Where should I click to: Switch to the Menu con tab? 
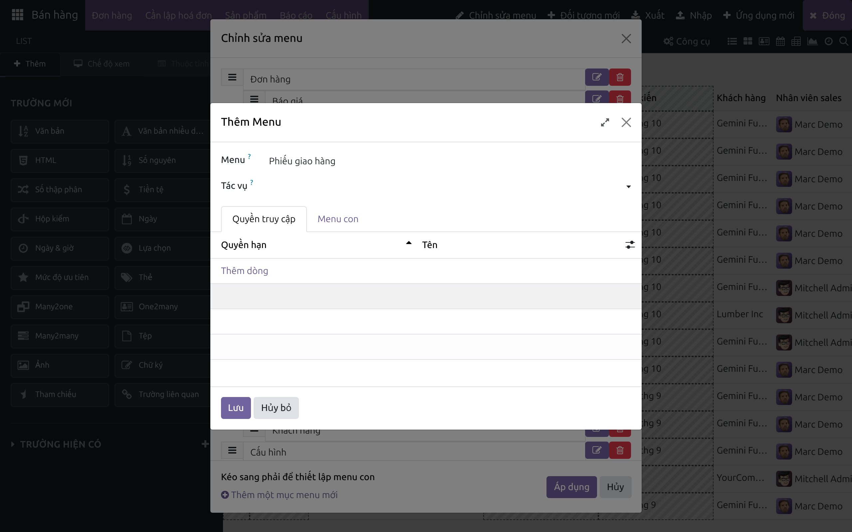pyautogui.click(x=337, y=219)
